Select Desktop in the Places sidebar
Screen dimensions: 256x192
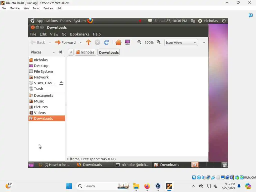pyautogui.click(x=47, y=66)
